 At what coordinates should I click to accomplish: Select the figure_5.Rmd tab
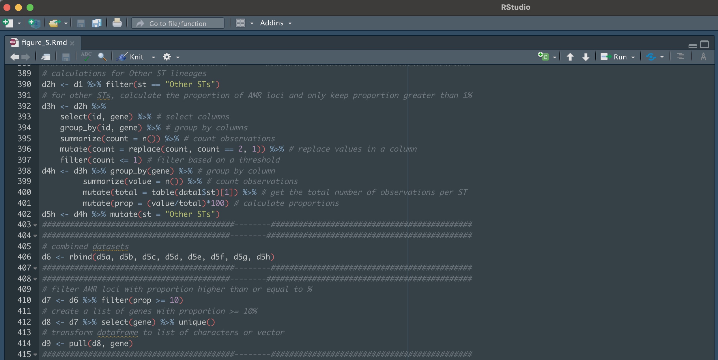pyautogui.click(x=44, y=43)
